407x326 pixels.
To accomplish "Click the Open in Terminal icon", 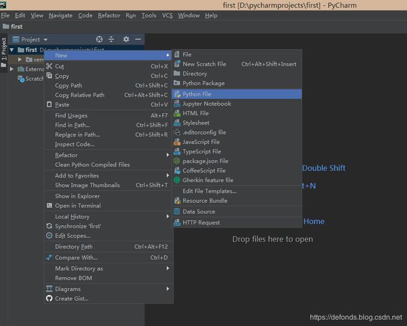I will (49, 206).
